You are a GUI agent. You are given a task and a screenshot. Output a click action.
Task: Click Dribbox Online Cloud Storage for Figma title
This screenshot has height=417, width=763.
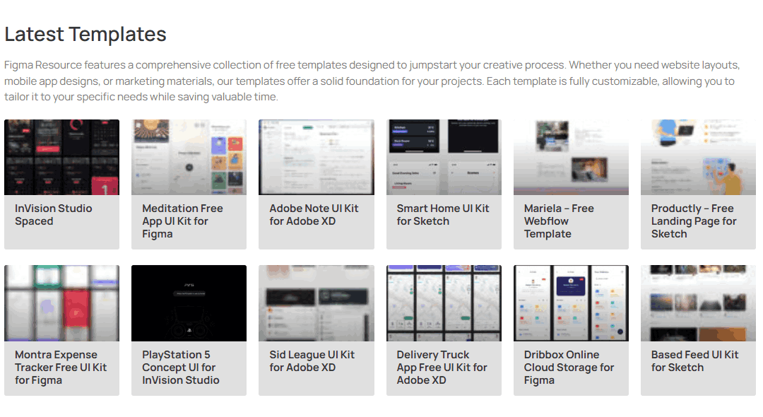coord(569,368)
